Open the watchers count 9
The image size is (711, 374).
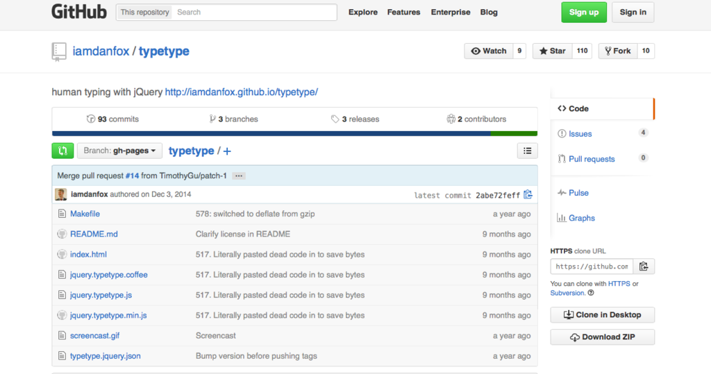pos(519,51)
